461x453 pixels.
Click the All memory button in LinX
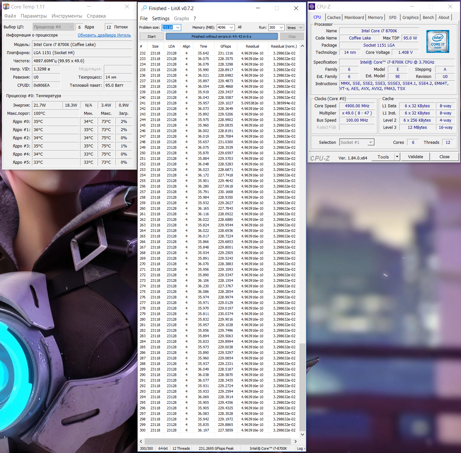coord(240,27)
